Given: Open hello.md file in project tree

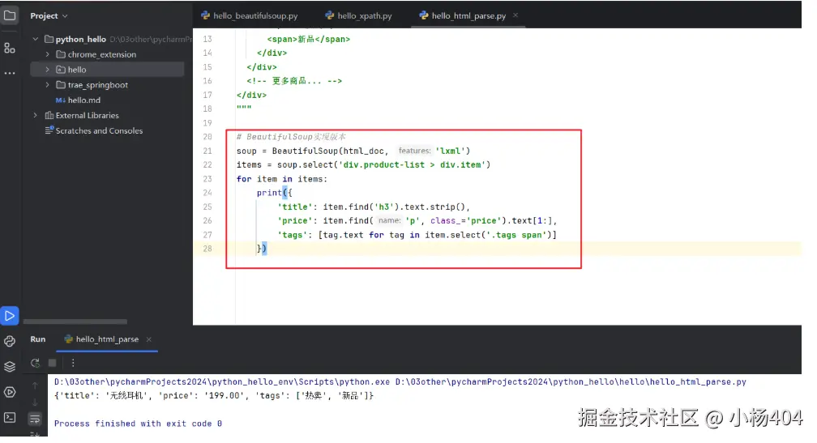Looking at the screenshot, I should [84, 100].
